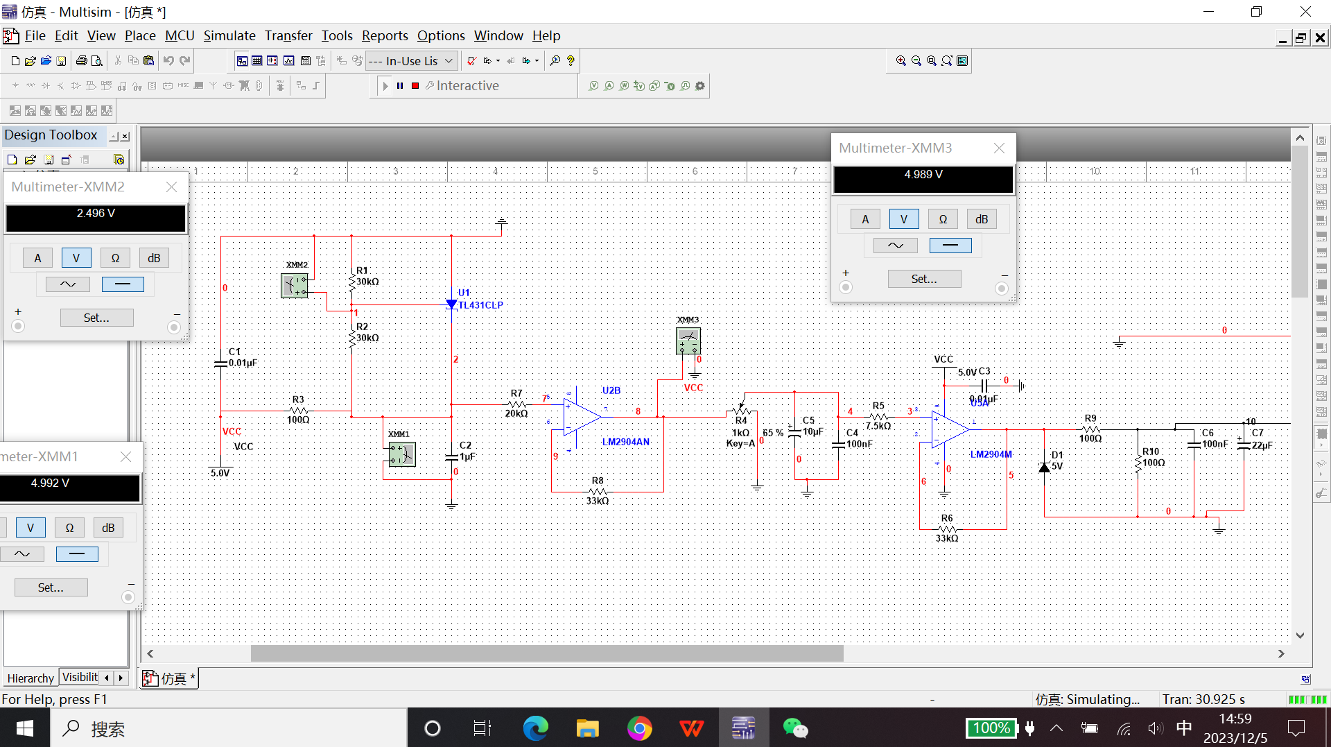Open the Transfer menu
Screen dimensions: 1331x747
(288, 35)
